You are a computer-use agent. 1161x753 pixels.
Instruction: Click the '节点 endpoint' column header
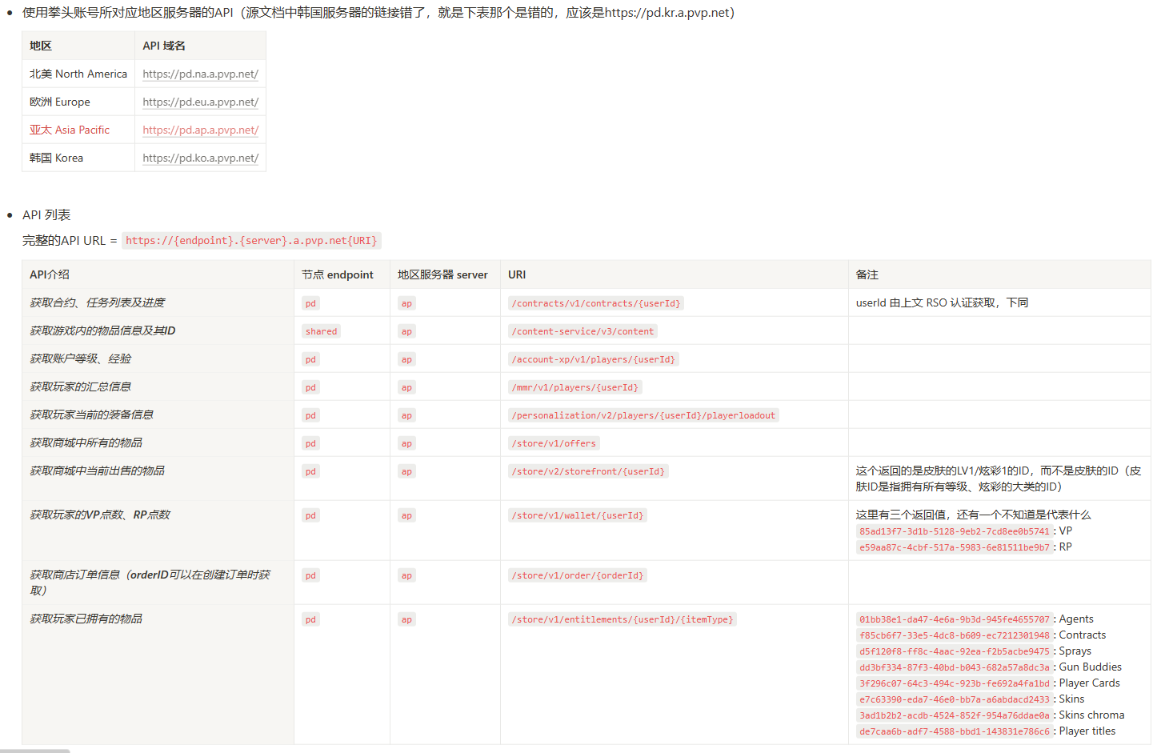coord(337,274)
